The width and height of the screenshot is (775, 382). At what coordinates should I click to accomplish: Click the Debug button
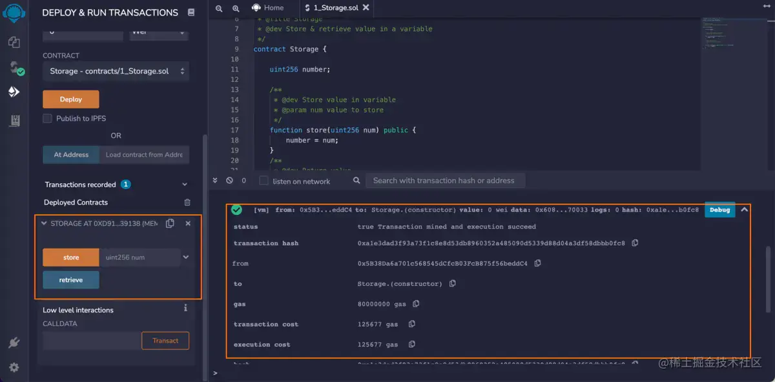pyautogui.click(x=719, y=210)
